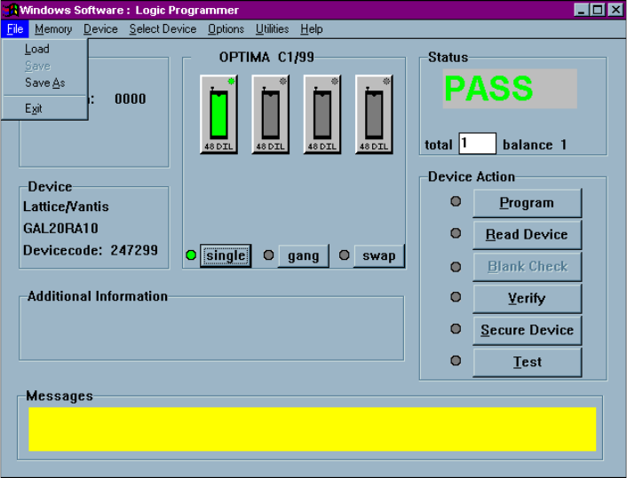Choose Save As in the File menu
The image size is (627, 478).
(44, 82)
